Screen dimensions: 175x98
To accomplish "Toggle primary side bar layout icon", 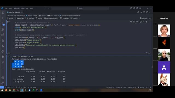I will pos(131,8).
